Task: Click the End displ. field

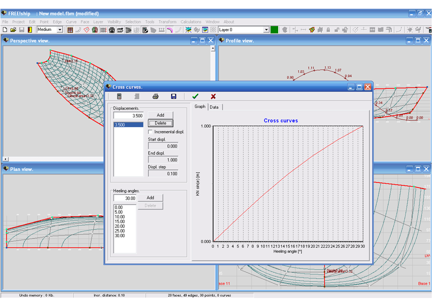Action: (x=163, y=160)
